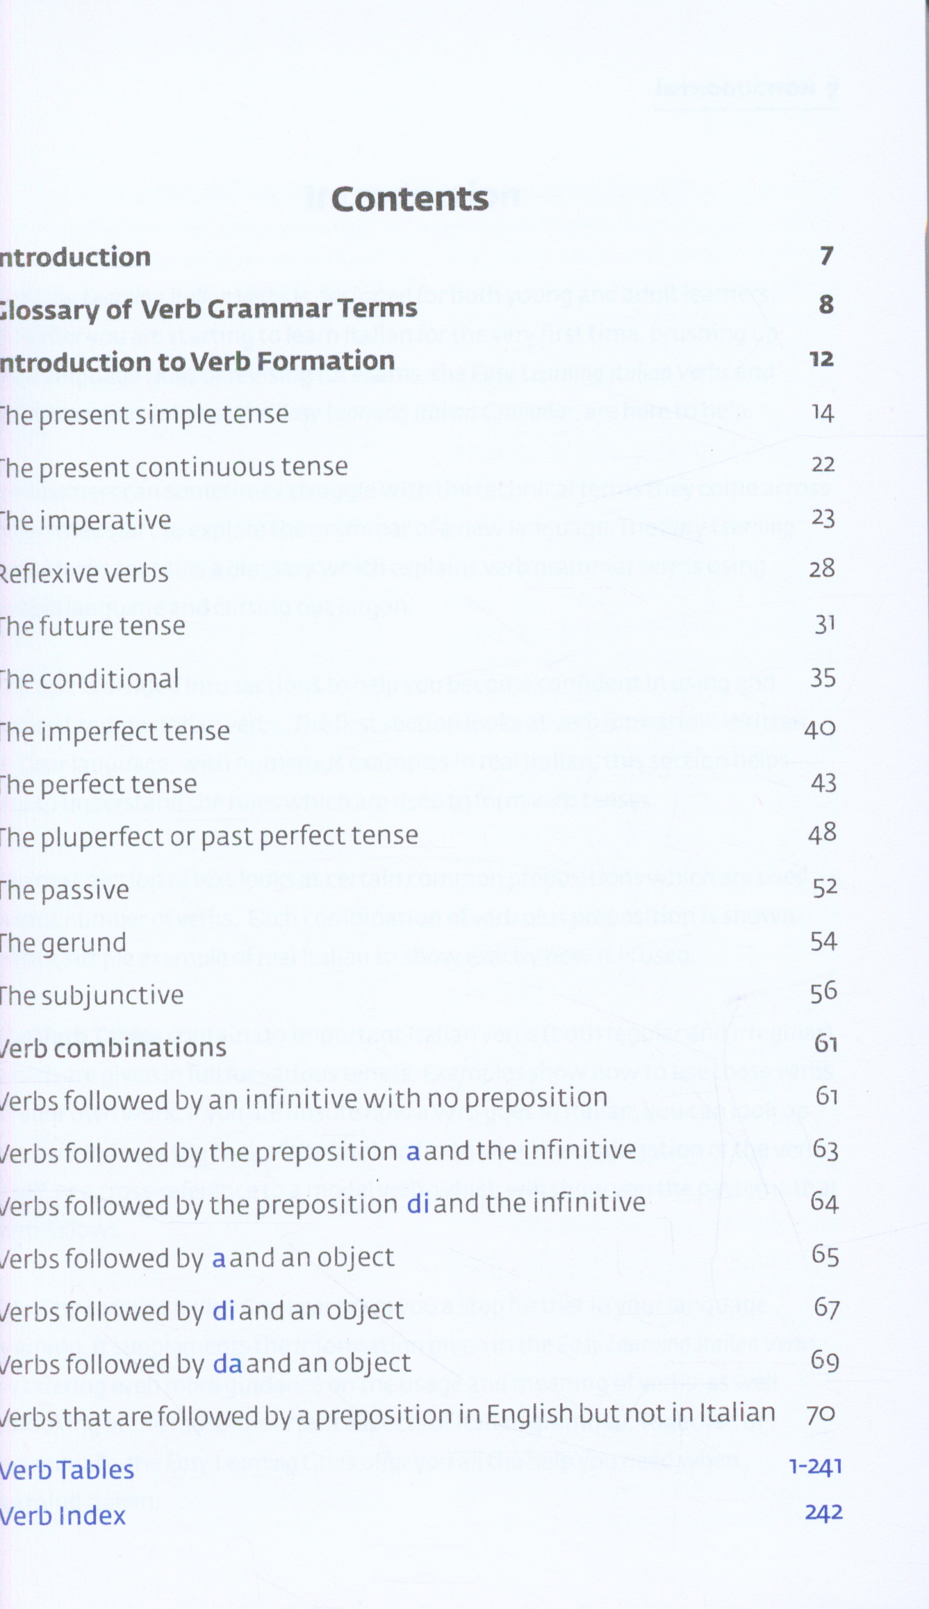Open The future tense section
Screen dimensions: 929x1609
92,626
